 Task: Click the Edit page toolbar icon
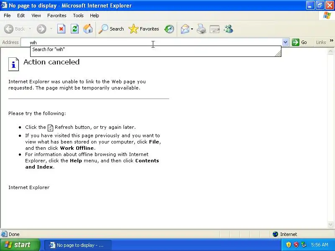pos(215,29)
